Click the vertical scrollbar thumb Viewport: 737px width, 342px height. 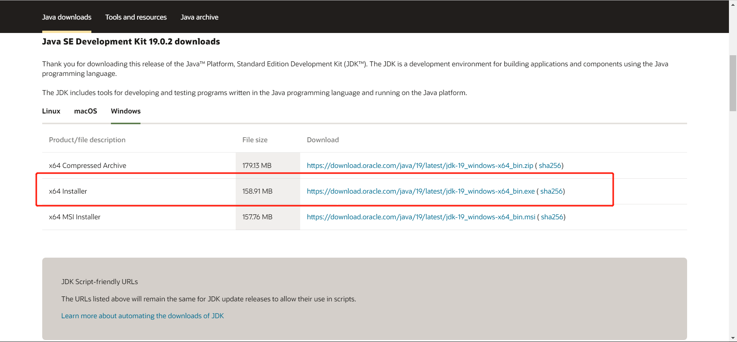733,83
